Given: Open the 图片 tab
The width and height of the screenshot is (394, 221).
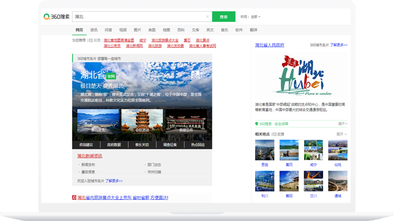Looking at the screenshot, I should tap(138, 30).
